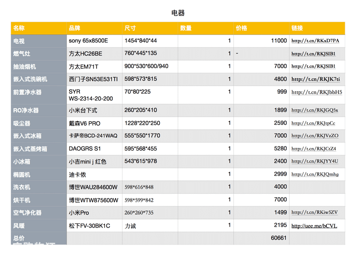Open the 椭圆机 row link
Image resolution: width=359 pixels, height=257 pixels.
coord(315,175)
